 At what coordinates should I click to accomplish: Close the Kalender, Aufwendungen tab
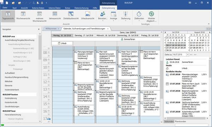(108, 29)
